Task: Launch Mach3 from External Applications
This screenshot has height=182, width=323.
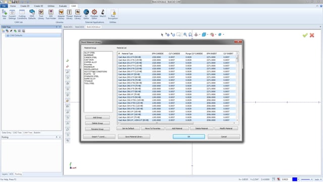Action: pyautogui.click(x=102, y=13)
